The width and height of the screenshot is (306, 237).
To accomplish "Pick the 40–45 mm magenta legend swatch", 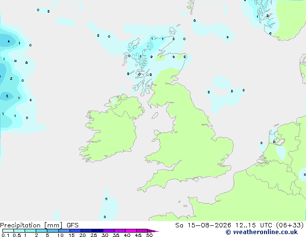I will point(131,231).
